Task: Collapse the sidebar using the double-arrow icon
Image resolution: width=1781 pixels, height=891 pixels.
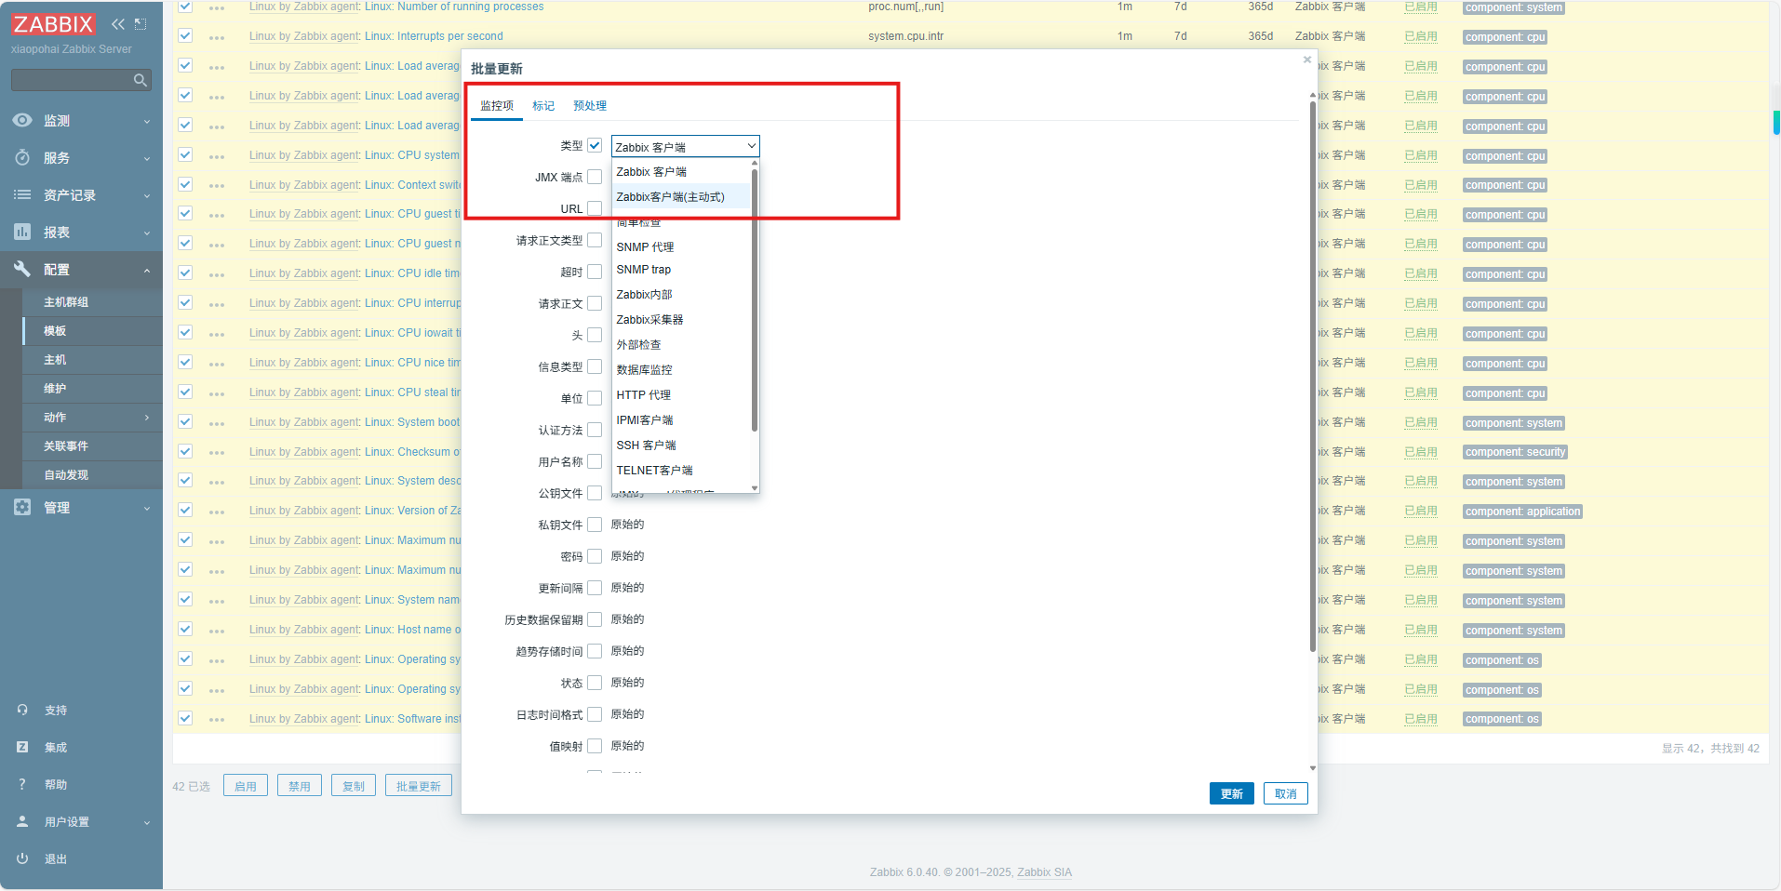Action: (x=117, y=24)
